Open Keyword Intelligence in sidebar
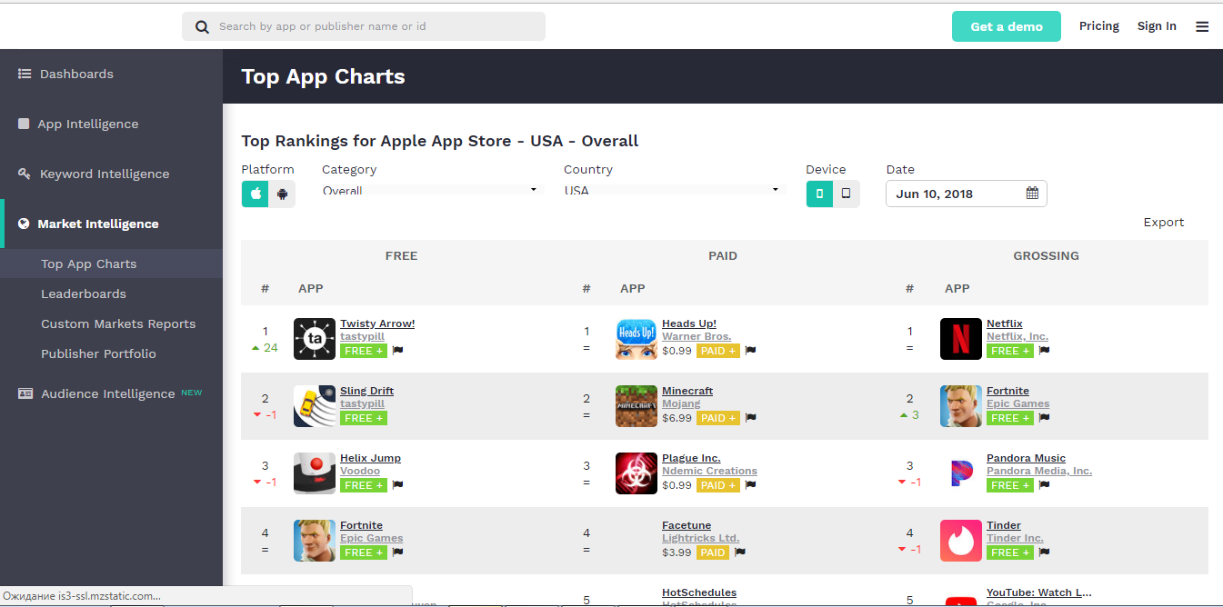The height and width of the screenshot is (607, 1223). tap(105, 174)
